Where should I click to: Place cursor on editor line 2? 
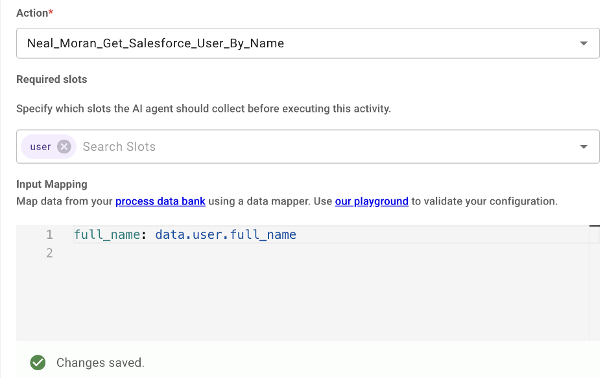(331, 253)
